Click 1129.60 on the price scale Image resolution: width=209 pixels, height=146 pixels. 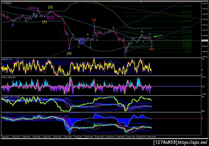click(x=205, y=3)
